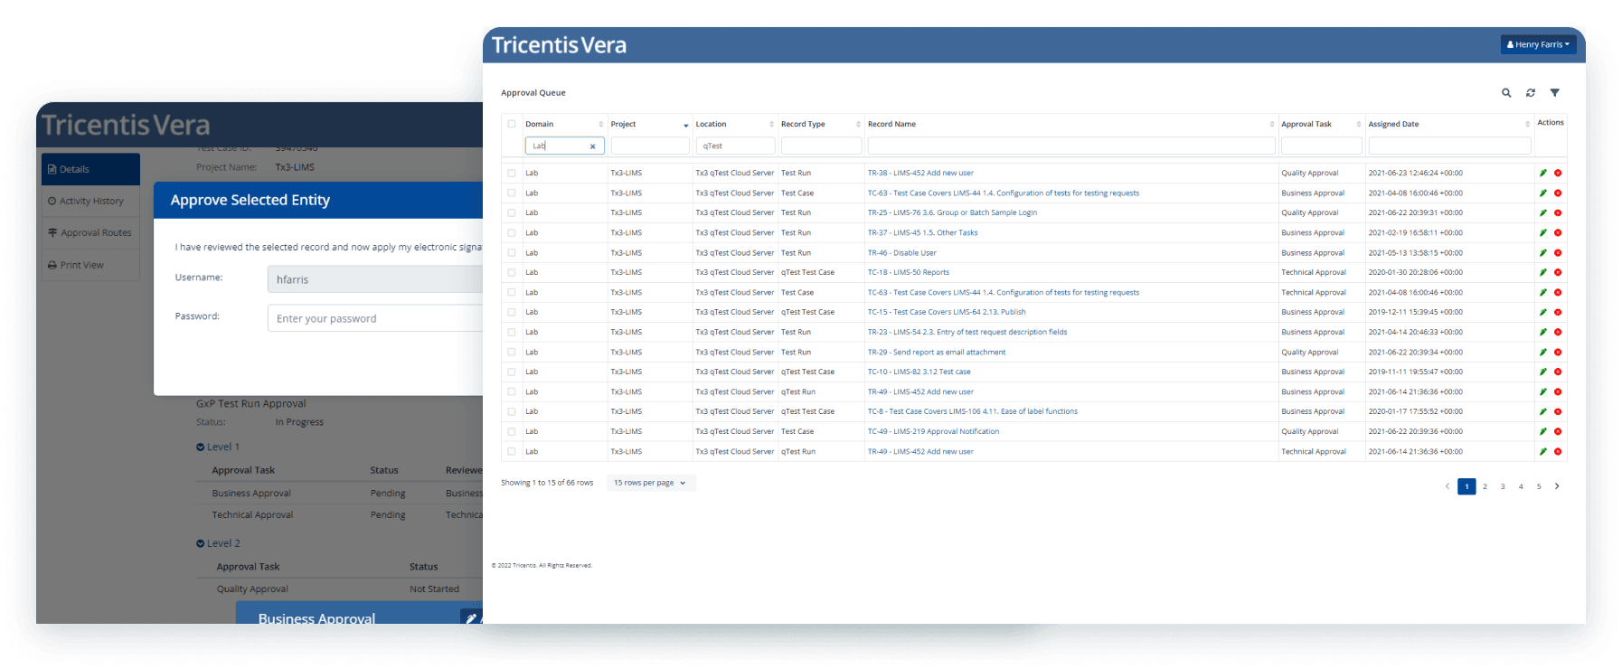
Task: Open the 15 rows per page dropdown
Action: coord(650,483)
